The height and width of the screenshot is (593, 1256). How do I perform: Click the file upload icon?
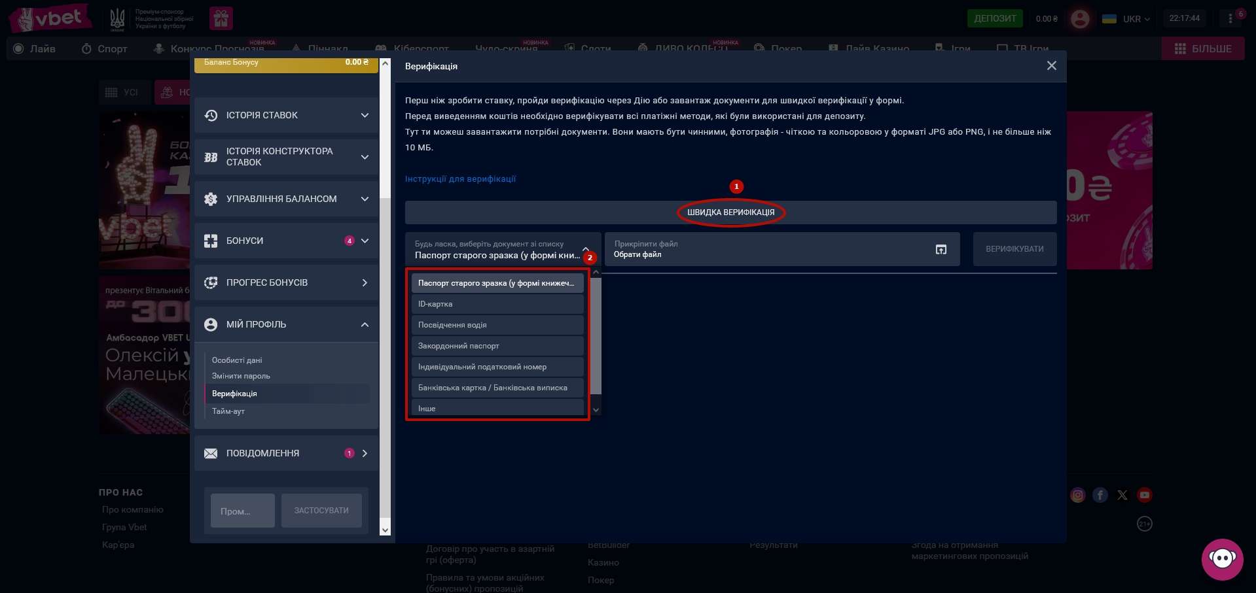coord(941,249)
